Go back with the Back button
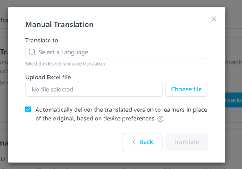242x169 pixels. [142, 142]
